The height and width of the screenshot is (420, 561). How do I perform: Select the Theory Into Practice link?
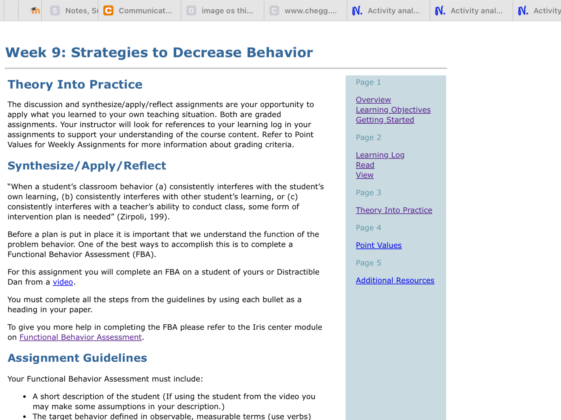pyautogui.click(x=394, y=210)
